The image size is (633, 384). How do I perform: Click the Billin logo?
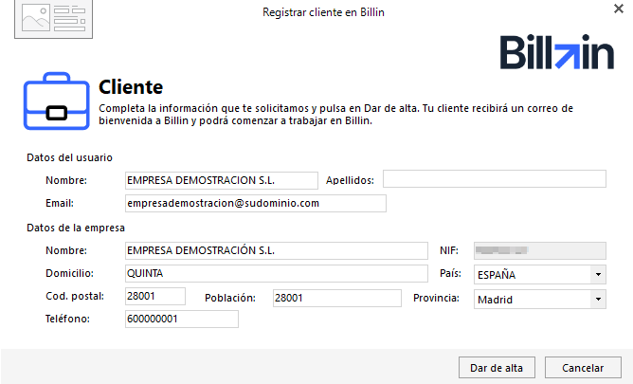pyautogui.click(x=556, y=54)
